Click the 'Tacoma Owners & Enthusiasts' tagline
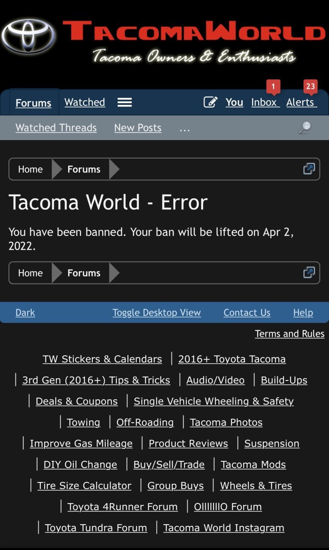This screenshot has width=329, height=550. tap(194, 56)
